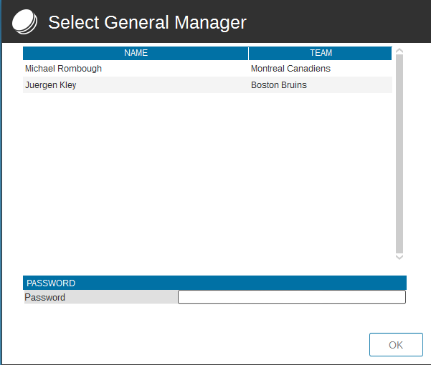Sort the list by the TEAM column header
Viewport: 431px width, 365px height.
pos(321,53)
